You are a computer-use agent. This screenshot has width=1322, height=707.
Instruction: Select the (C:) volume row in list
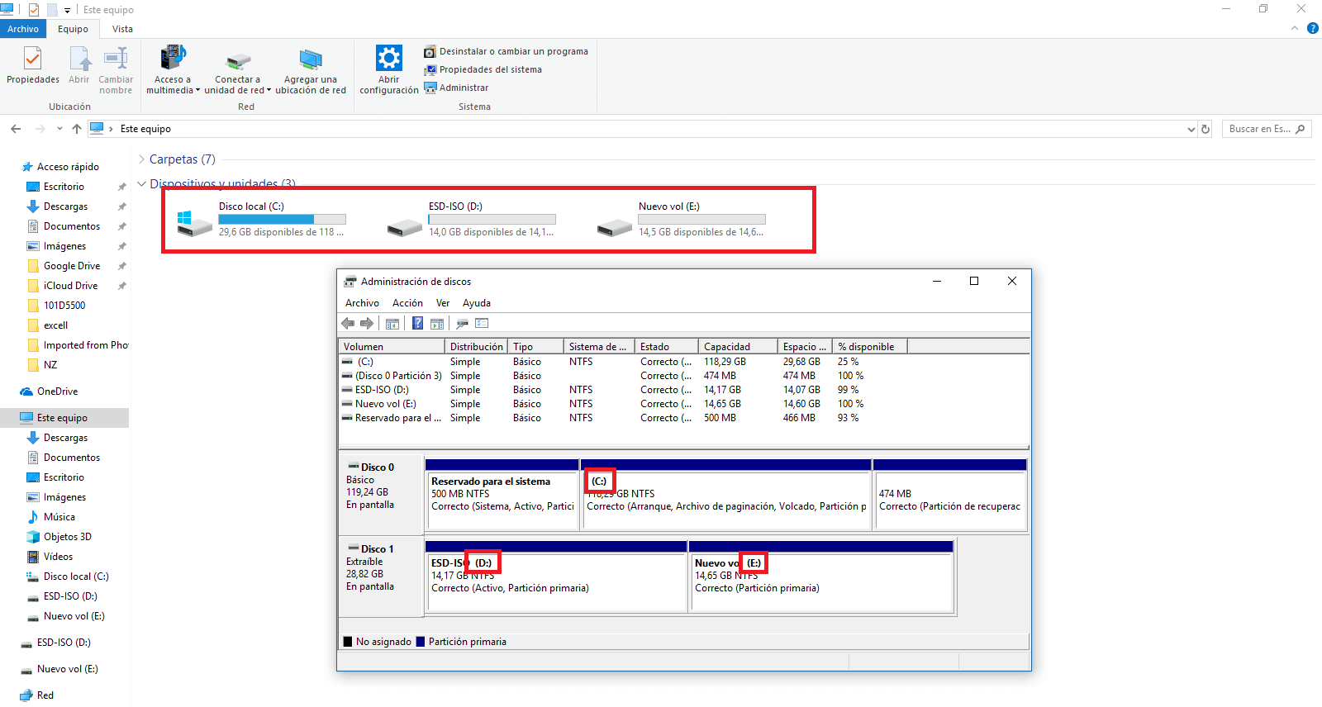[684, 362]
